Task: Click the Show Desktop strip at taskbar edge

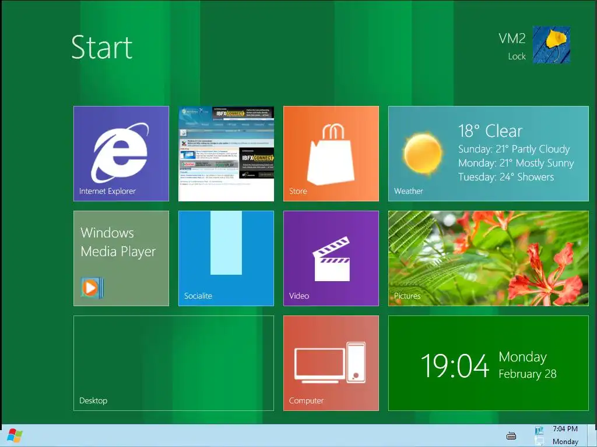Action: [x=592, y=435]
